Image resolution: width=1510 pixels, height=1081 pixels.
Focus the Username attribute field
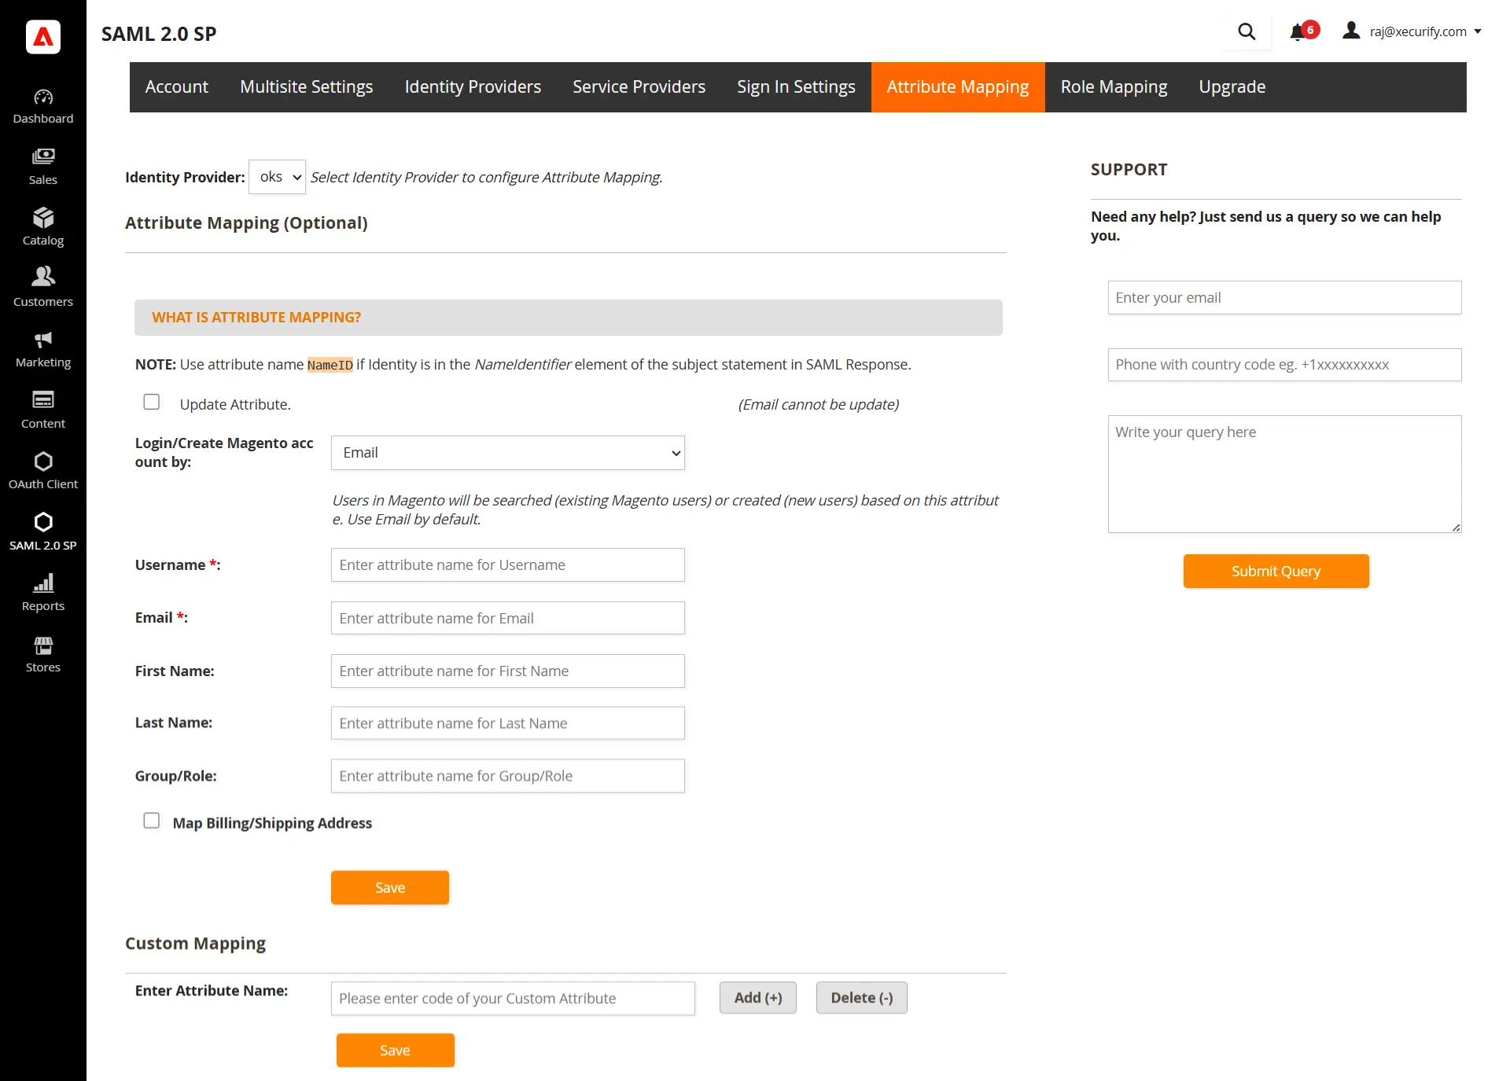(508, 565)
